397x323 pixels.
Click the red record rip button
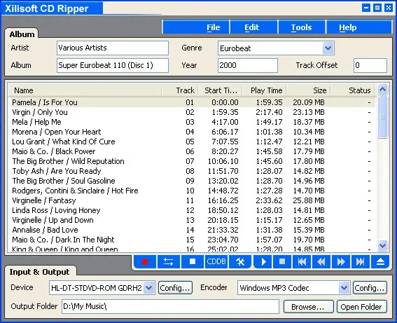point(145,262)
